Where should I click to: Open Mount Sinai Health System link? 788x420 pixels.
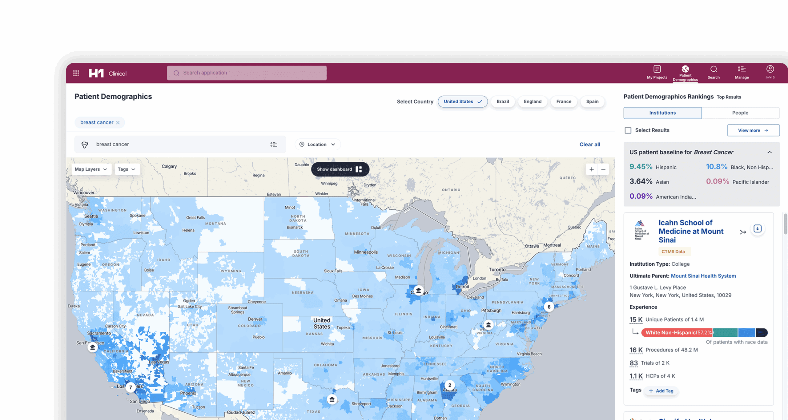[703, 276]
